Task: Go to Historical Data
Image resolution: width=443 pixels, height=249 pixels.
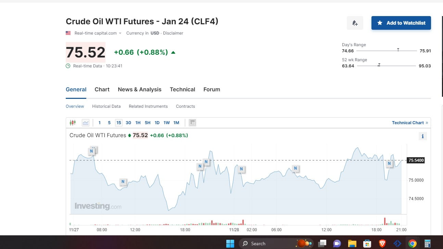Action: click(106, 106)
